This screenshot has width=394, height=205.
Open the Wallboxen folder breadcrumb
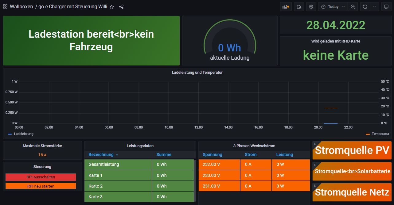pyautogui.click(x=21, y=6)
